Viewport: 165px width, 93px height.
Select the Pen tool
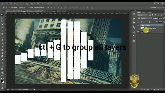[2, 60]
